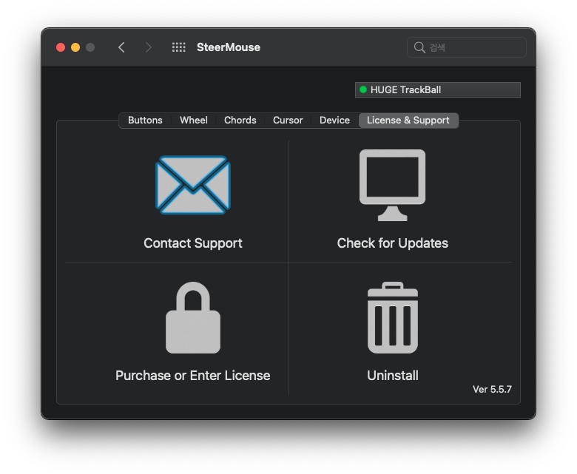This screenshot has height=474, width=577.
Task: Click the padlock license icon
Action: tap(193, 318)
